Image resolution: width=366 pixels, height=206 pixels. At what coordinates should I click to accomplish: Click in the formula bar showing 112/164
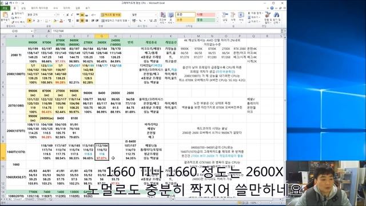pyautogui.click(x=166, y=31)
